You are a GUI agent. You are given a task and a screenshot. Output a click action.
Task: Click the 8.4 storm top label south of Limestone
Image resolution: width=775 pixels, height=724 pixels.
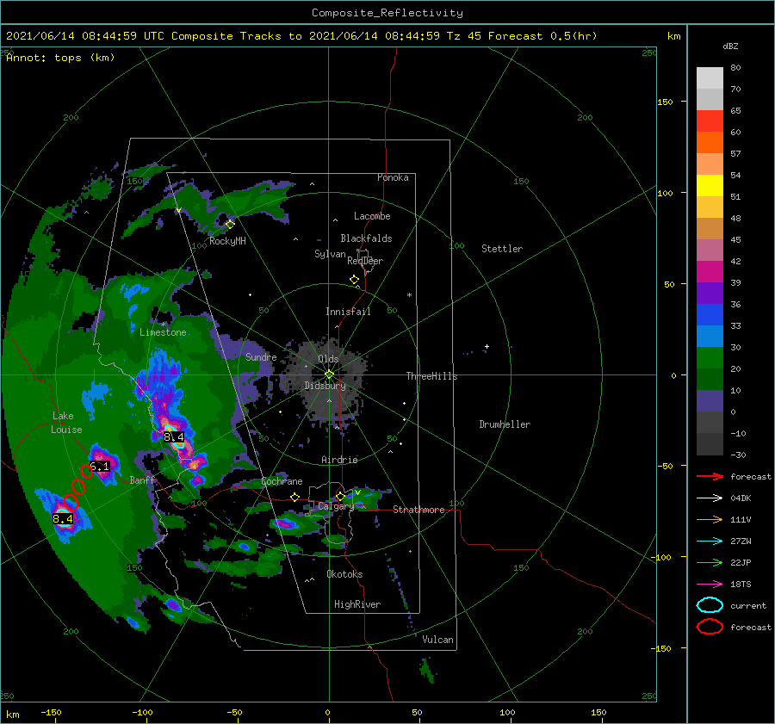(173, 436)
